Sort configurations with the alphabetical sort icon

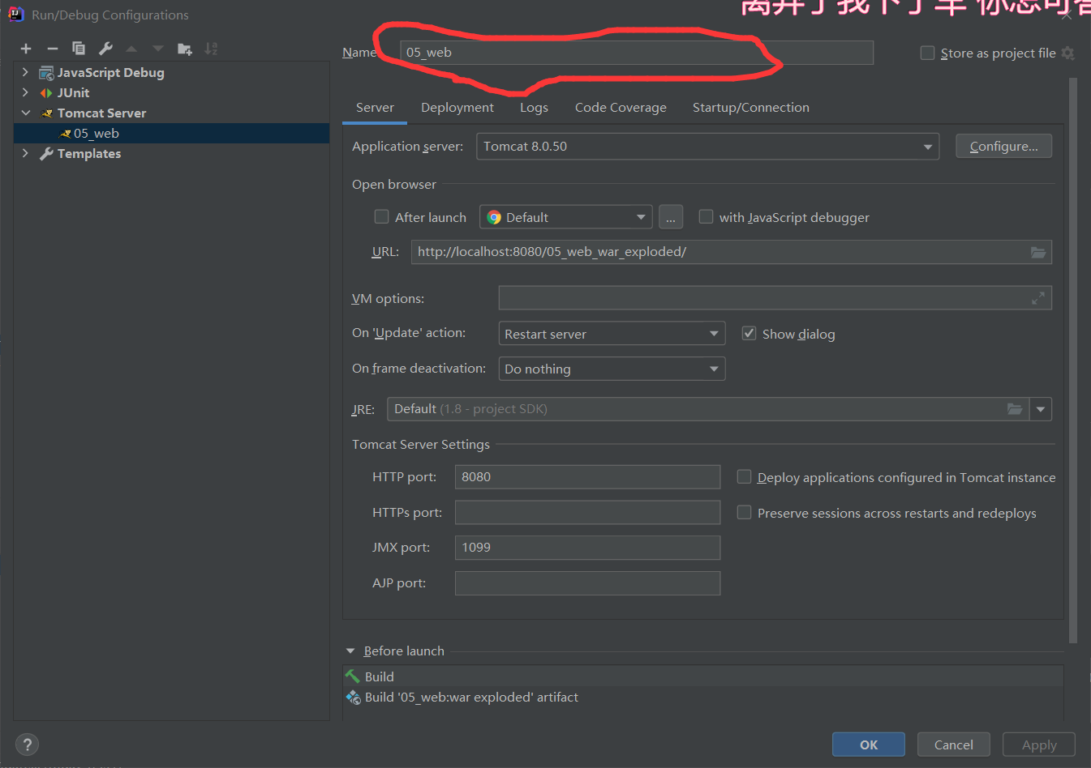pyautogui.click(x=211, y=49)
